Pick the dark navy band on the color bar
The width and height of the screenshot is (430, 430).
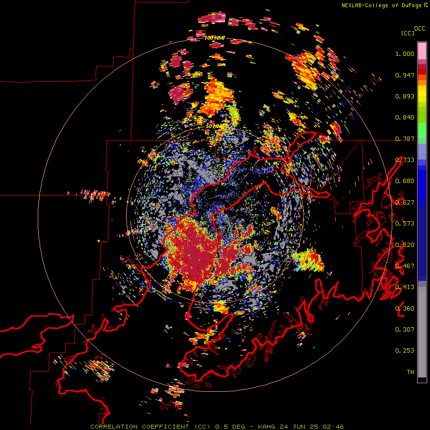(x=422, y=244)
